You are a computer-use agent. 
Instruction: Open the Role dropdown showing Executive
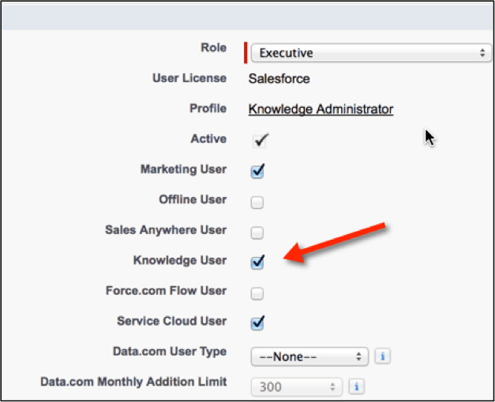[370, 53]
